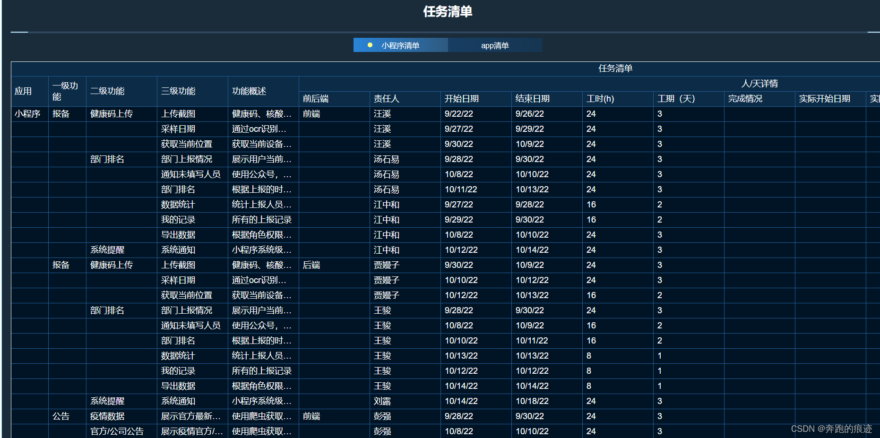Click the 实际开始日期 column header

pyautogui.click(x=830, y=99)
